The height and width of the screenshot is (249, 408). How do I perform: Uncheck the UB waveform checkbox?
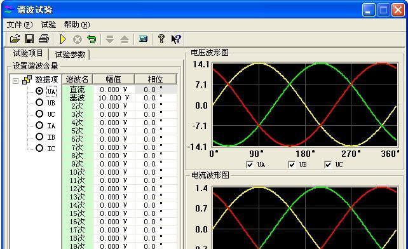click(292, 165)
